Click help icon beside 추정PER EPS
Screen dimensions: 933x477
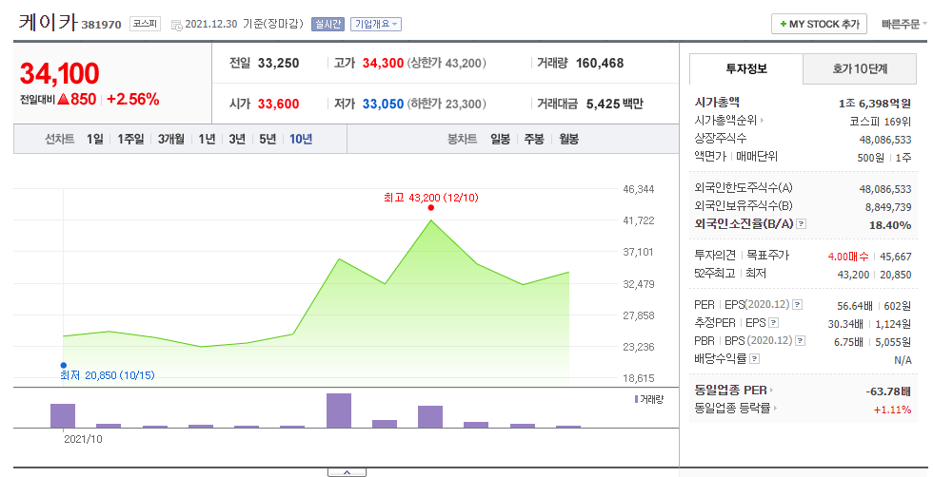pos(773,323)
